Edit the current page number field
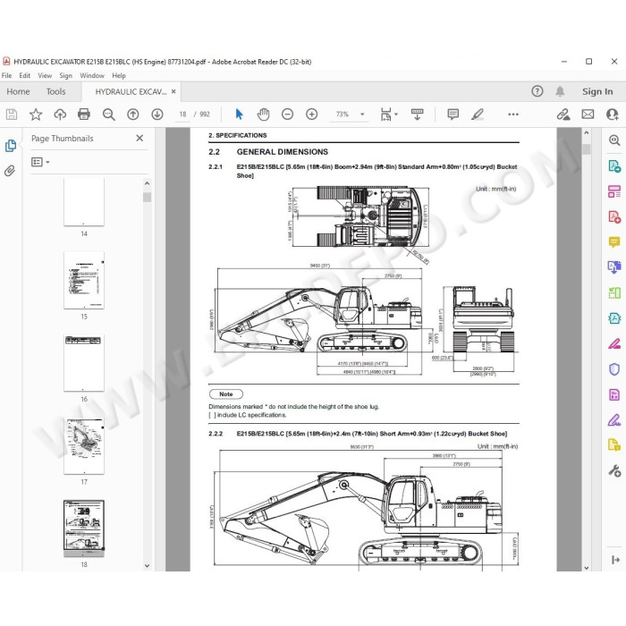The image size is (626, 626). 182,114
